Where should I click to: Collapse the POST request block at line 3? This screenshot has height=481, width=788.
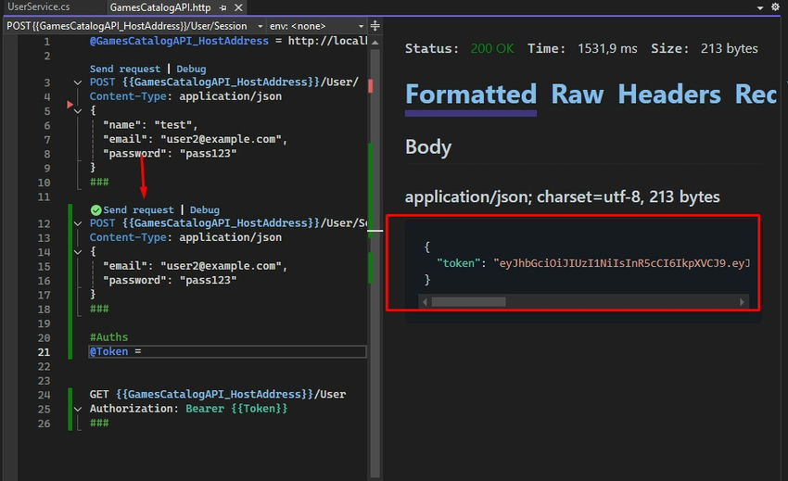point(78,82)
